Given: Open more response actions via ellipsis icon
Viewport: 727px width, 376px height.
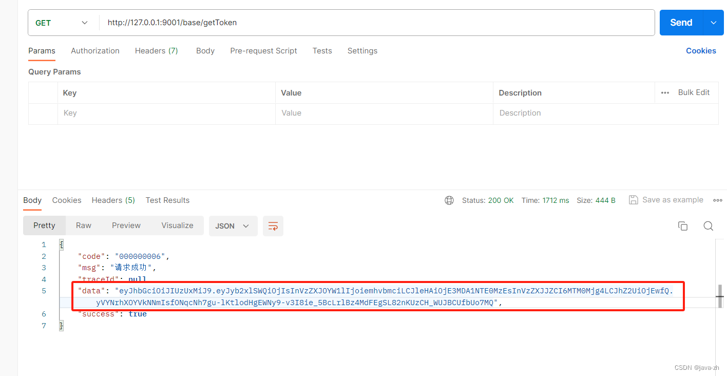Looking at the screenshot, I should tap(717, 200).
